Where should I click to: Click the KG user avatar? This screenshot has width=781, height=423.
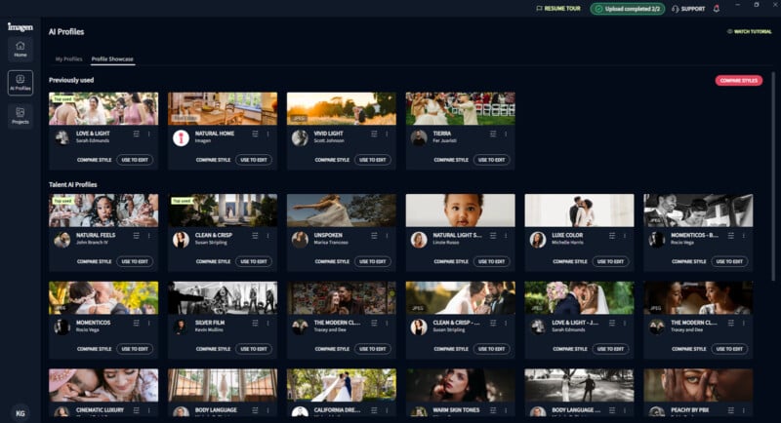coord(21,413)
